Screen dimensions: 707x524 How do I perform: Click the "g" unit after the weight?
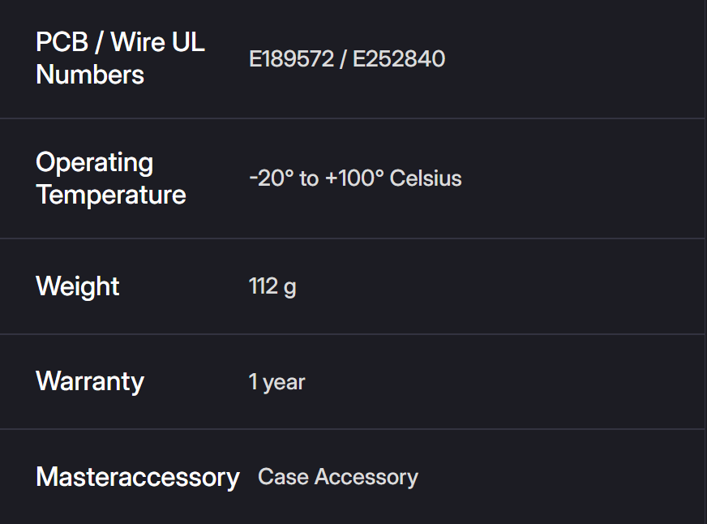tap(290, 288)
